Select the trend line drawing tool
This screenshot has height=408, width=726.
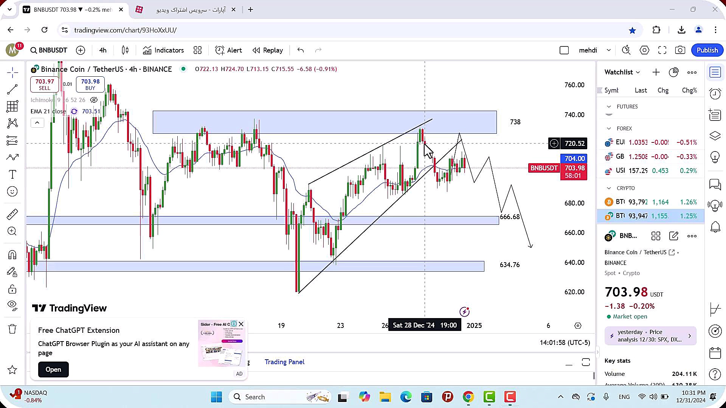coord(12,90)
